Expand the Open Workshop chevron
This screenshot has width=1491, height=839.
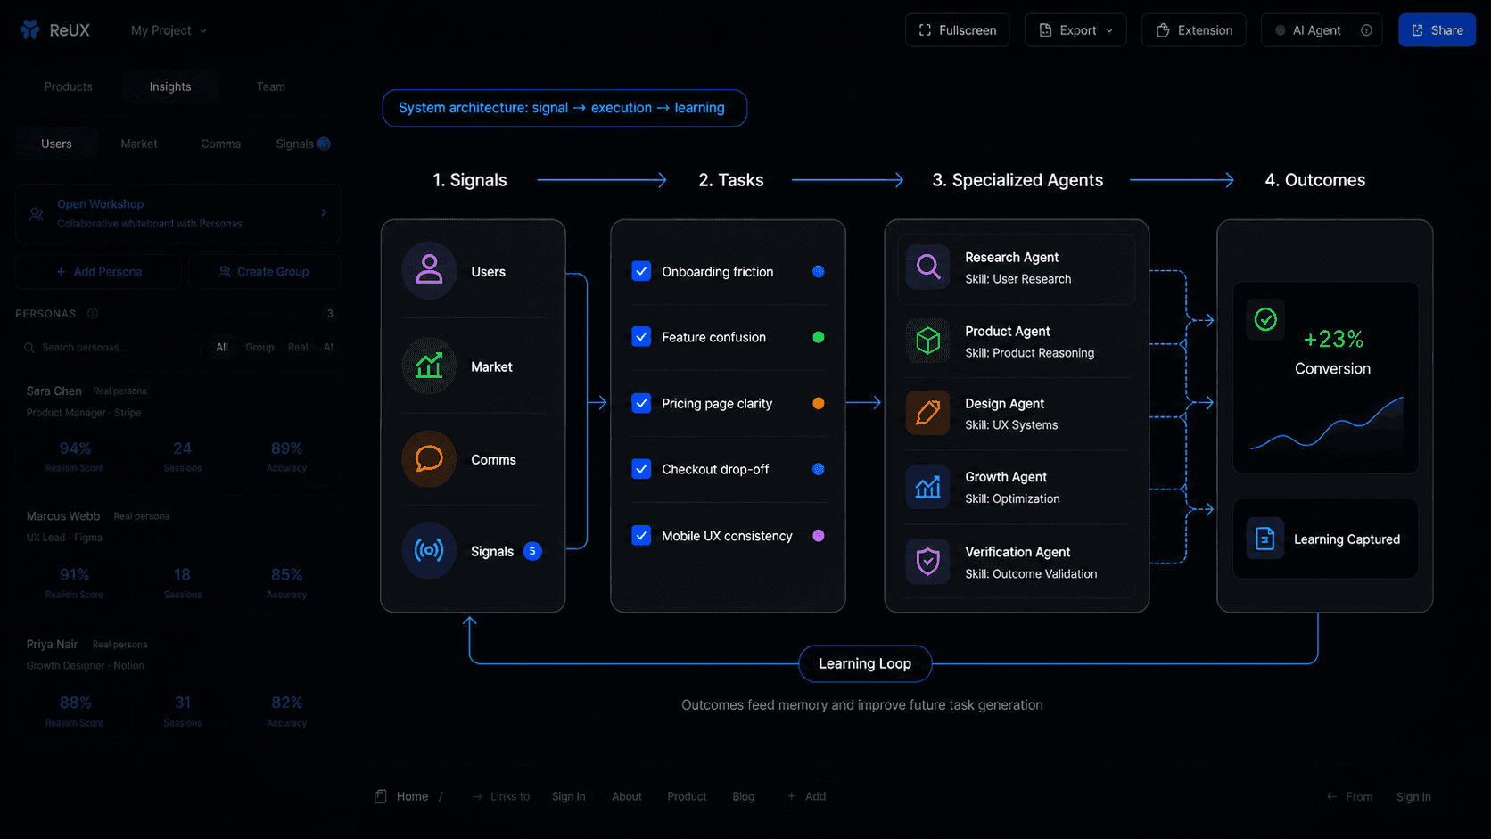coord(324,213)
